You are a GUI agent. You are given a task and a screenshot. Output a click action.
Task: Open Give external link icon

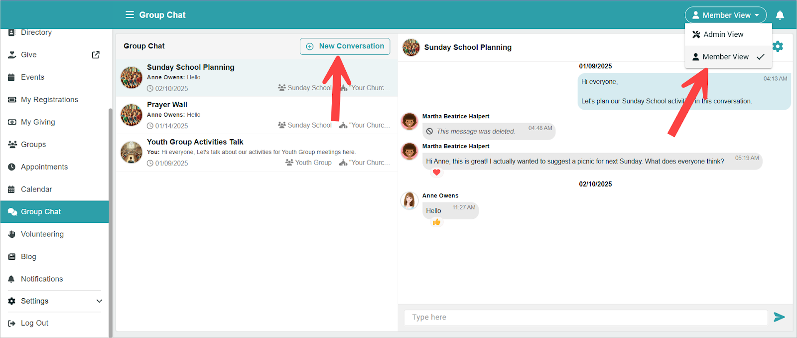(96, 55)
